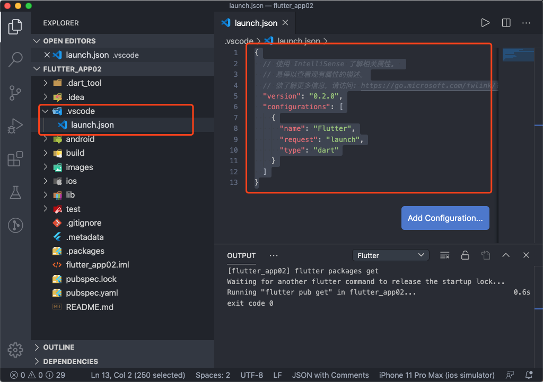Open the Source Control view
The image size is (543, 382).
[x=15, y=93]
